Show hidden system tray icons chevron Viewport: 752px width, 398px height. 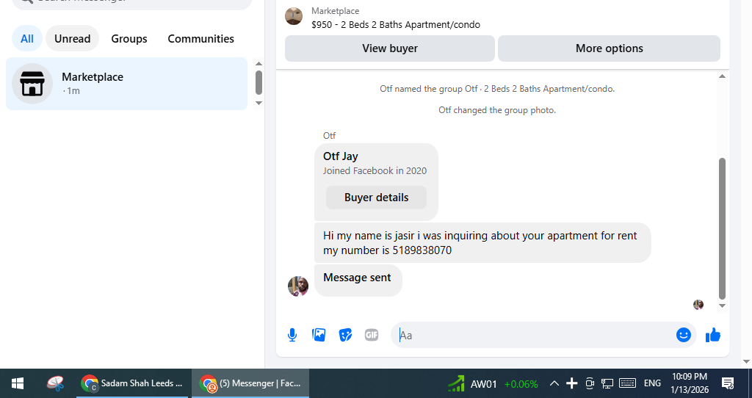pos(554,383)
